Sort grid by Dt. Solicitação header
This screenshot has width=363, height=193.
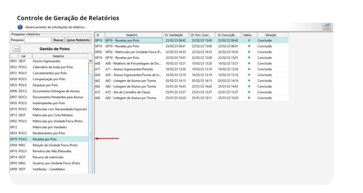175,35
